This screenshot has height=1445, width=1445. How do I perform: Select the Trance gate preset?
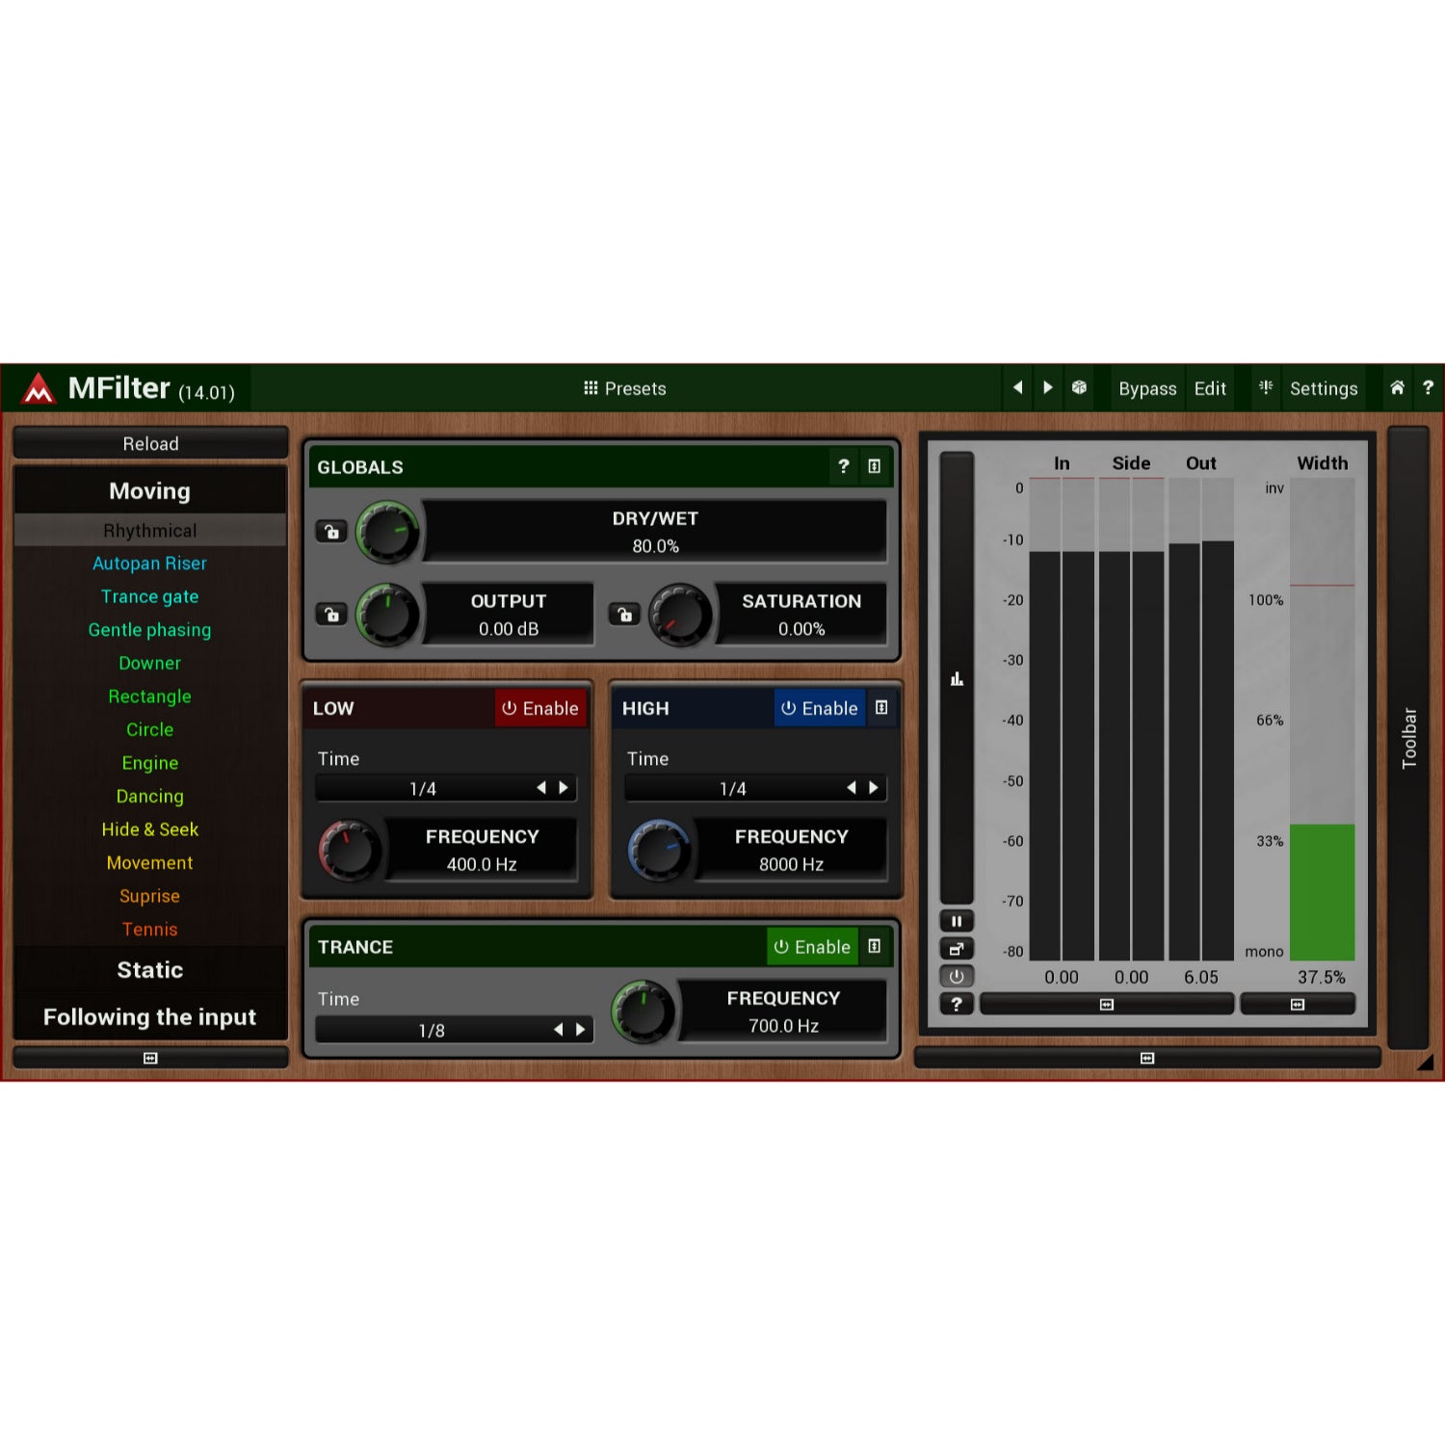point(150,596)
